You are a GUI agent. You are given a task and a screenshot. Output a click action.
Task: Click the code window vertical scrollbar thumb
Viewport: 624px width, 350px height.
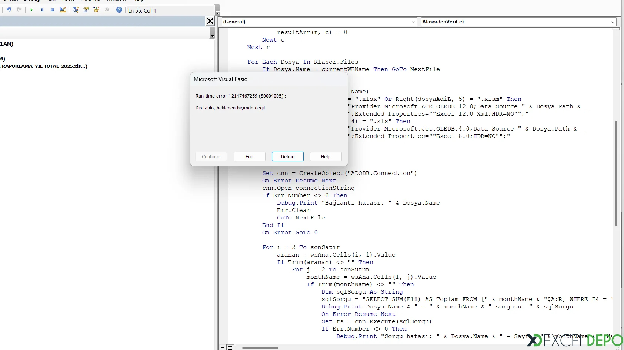(x=616, y=173)
